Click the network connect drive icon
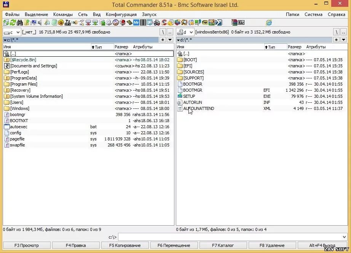 pyautogui.click(x=95, y=22)
